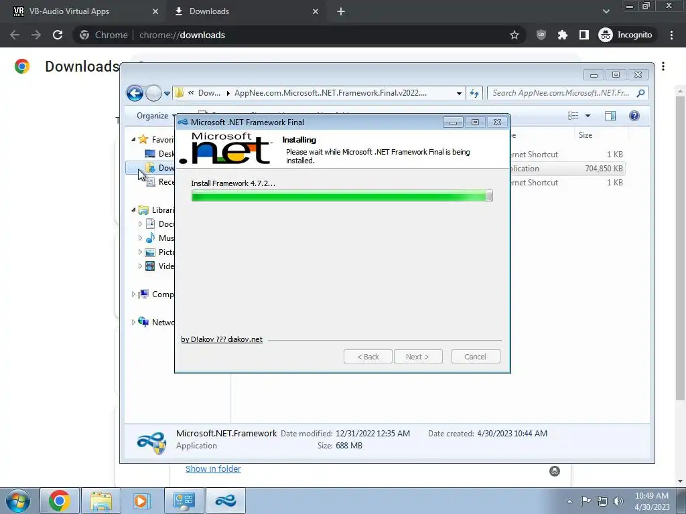686x514 pixels.
Task: Open the Organize menu in Explorer
Action: click(155, 115)
